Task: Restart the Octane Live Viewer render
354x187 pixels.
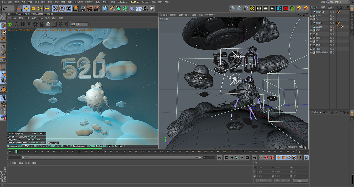Action: tap(17, 25)
